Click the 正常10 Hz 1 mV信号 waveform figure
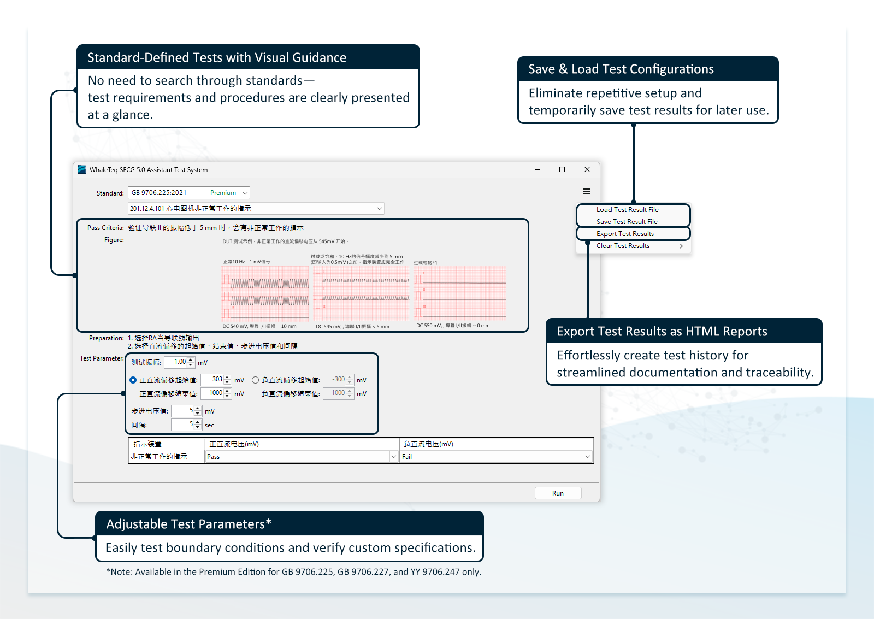The width and height of the screenshot is (874, 619). click(x=265, y=293)
